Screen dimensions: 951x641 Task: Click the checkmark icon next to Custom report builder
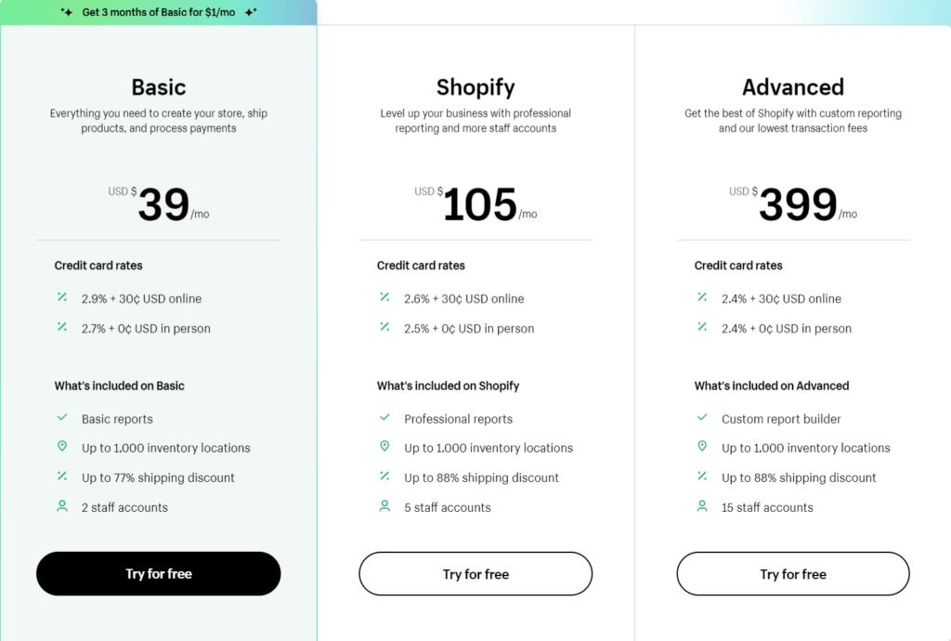point(702,417)
